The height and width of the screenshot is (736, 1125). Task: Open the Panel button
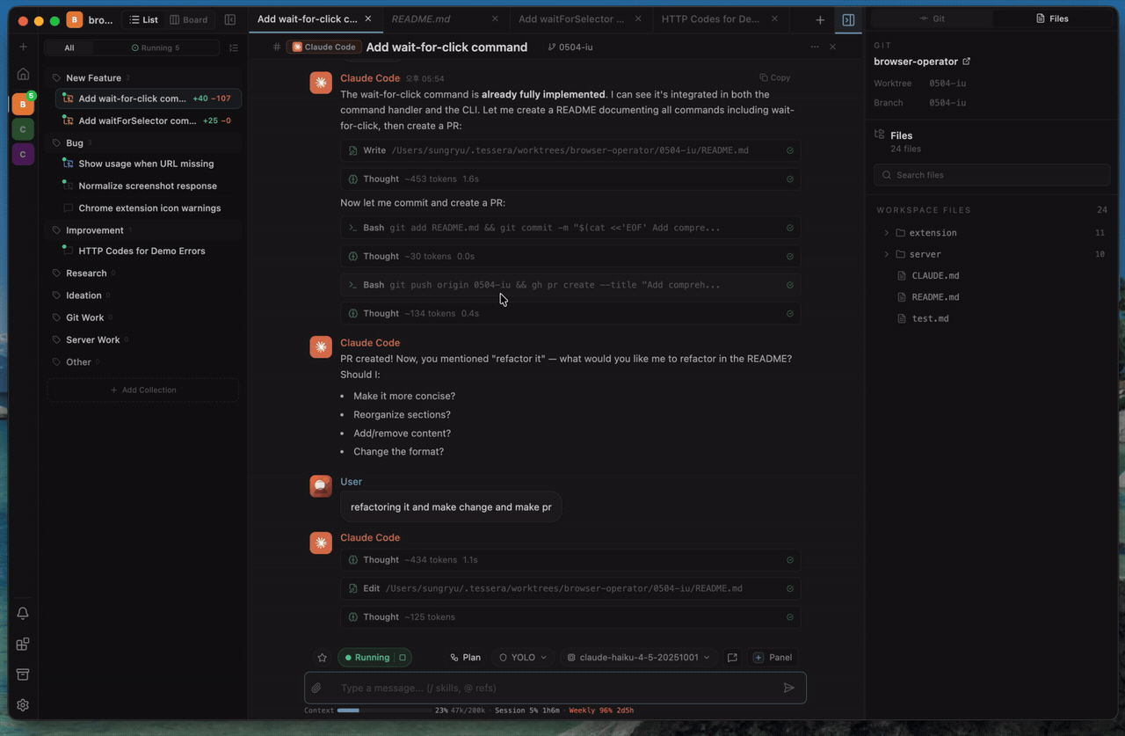[773, 658]
